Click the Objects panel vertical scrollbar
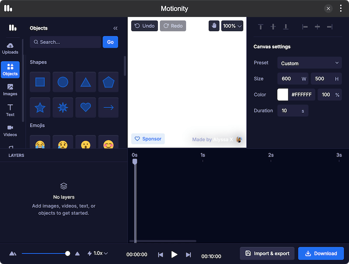349x264 pixels. [125, 66]
